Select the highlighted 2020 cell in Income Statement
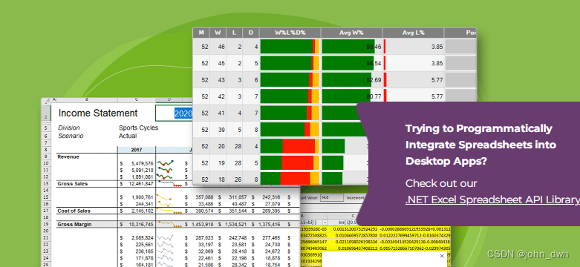The height and width of the screenshot is (267, 580). click(x=175, y=113)
